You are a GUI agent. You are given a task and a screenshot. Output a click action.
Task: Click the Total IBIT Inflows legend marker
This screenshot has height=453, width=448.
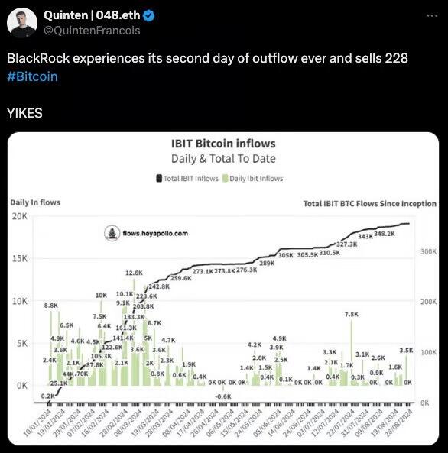pyautogui.click(x=159, y=178)
